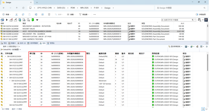
Task: Click the Copy icon in command bar
Action: pyautogui.click(x=23, y=15)
